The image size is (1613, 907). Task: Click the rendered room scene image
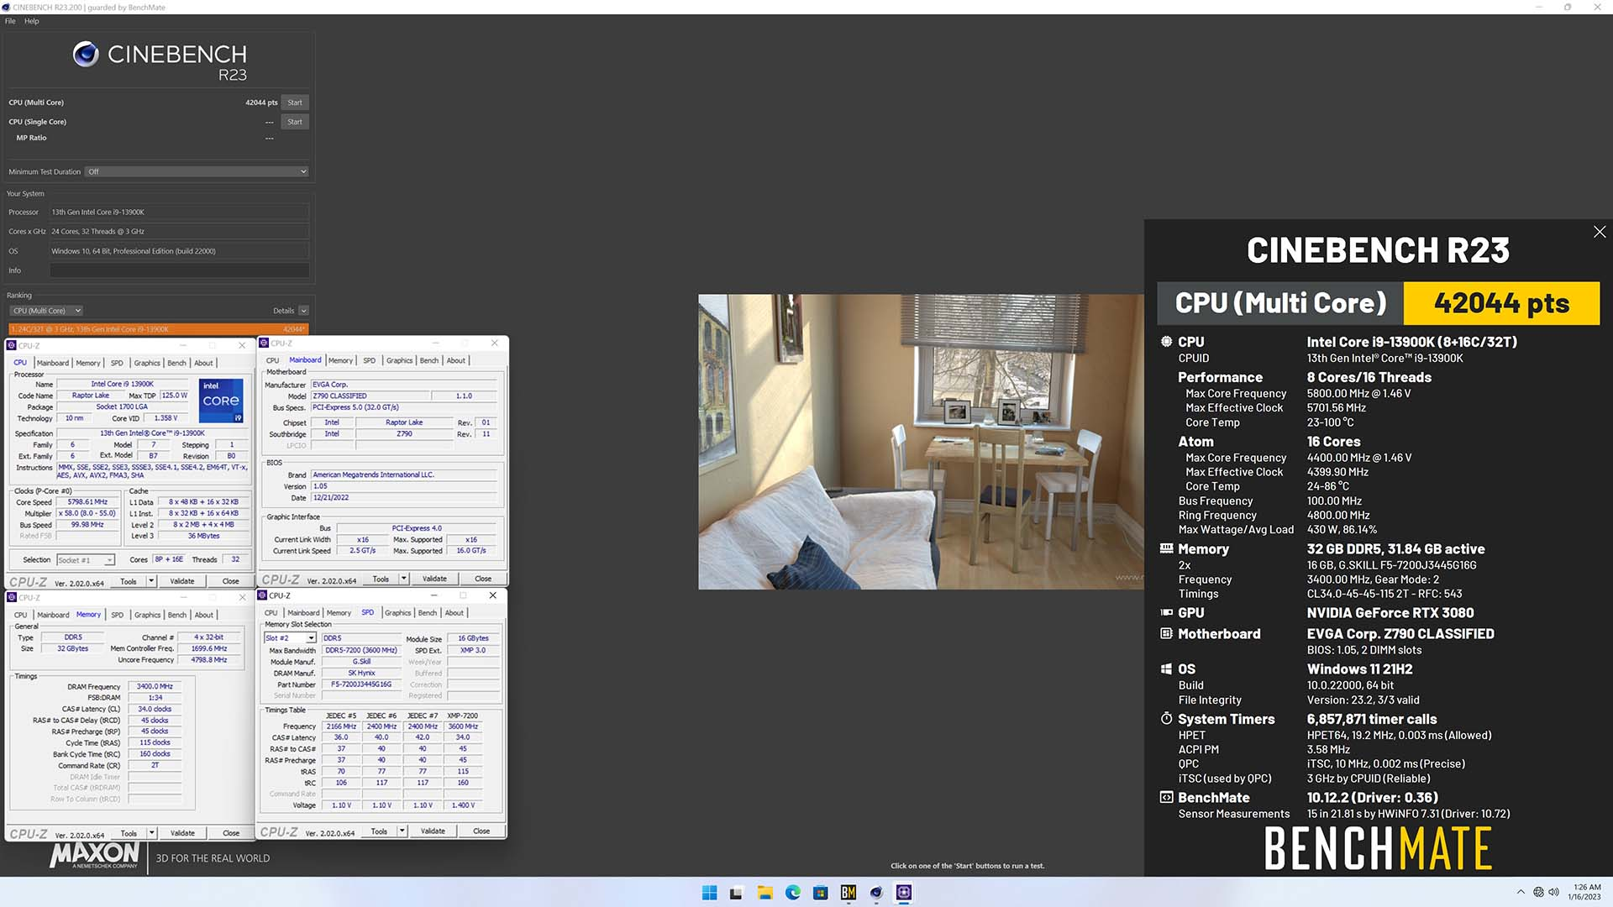point(921,442)
